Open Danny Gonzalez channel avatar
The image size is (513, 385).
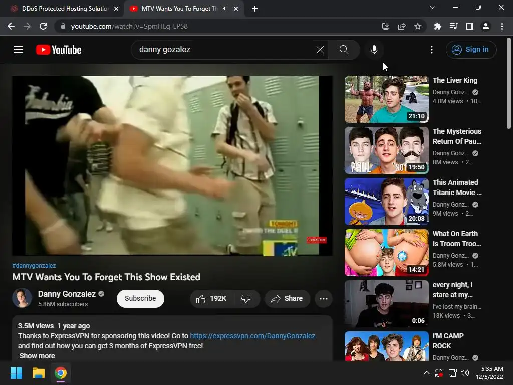[22, 298]
